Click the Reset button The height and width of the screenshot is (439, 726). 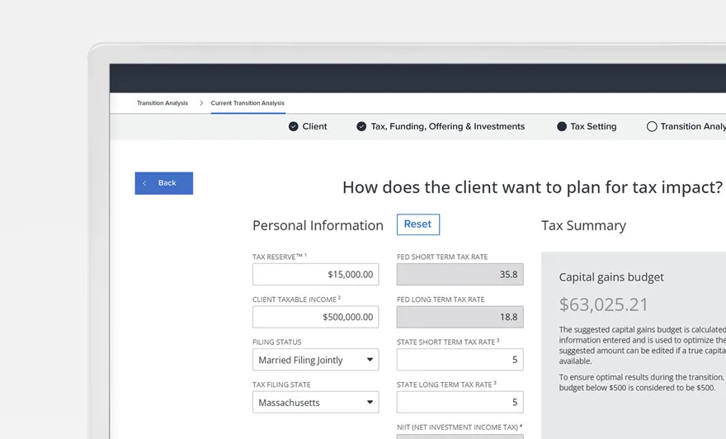click(x=417, y=224)
